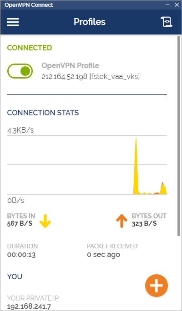Viewport: 182px width, 311px height.
Task: Close the OpenVPN Connect window
Action: click(177, 5)
